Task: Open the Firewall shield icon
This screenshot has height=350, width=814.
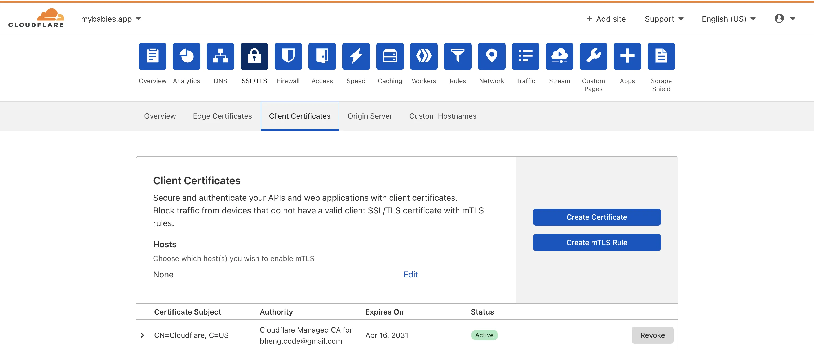Action: coord(288,56)
